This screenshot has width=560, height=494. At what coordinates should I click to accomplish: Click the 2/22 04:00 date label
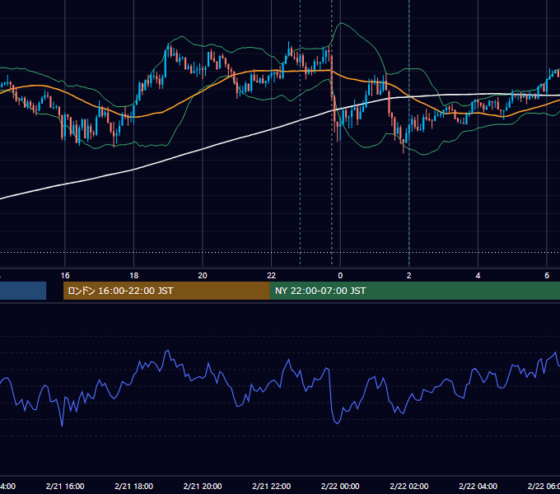(478, 486)
